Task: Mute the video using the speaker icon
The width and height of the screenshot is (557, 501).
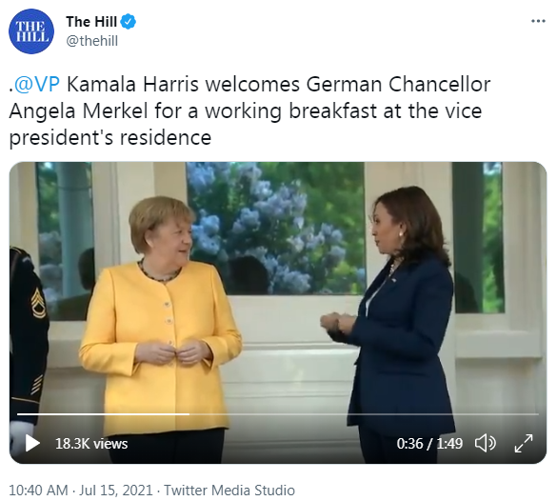Action: coord(486,444)
